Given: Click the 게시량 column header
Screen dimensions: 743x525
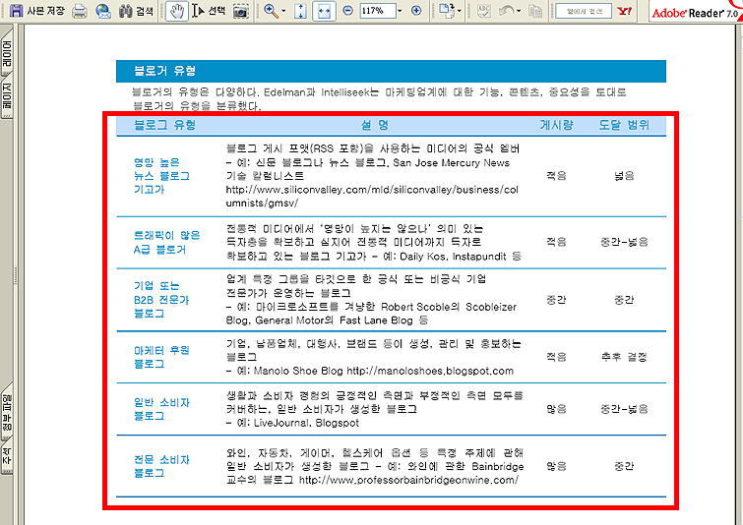Looking at the screenshot, I should 556,125.
